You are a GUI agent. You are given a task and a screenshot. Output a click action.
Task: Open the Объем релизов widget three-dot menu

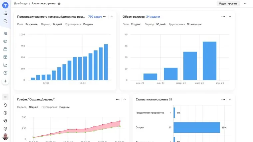click(223, 17)
